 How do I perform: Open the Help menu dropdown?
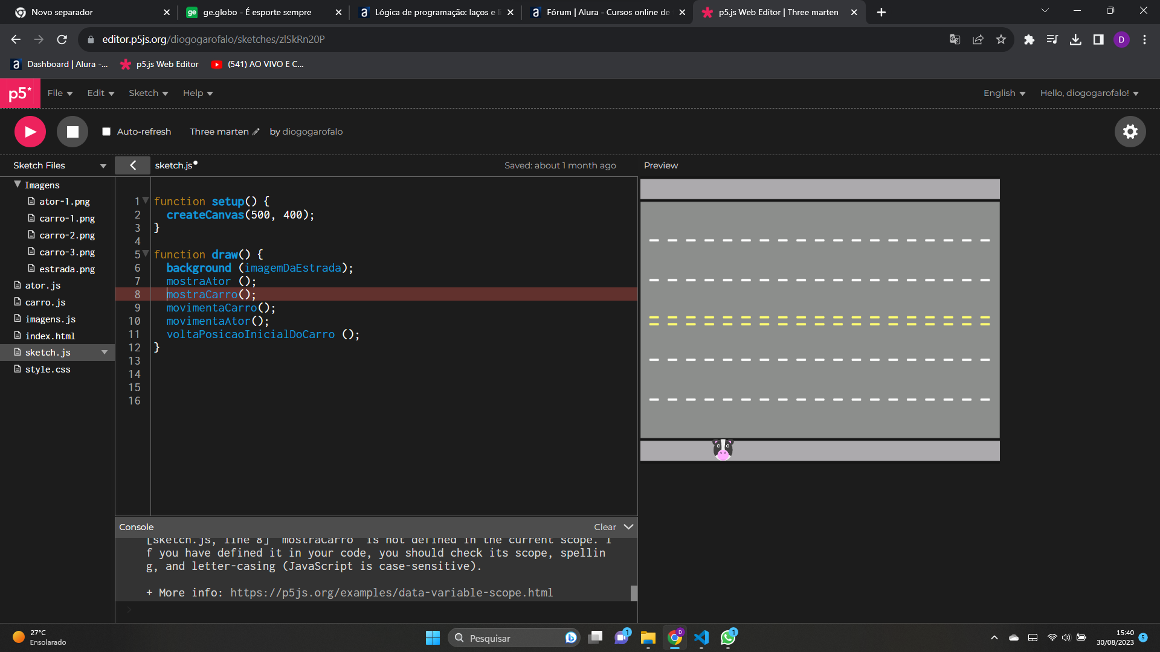(197, 93)
